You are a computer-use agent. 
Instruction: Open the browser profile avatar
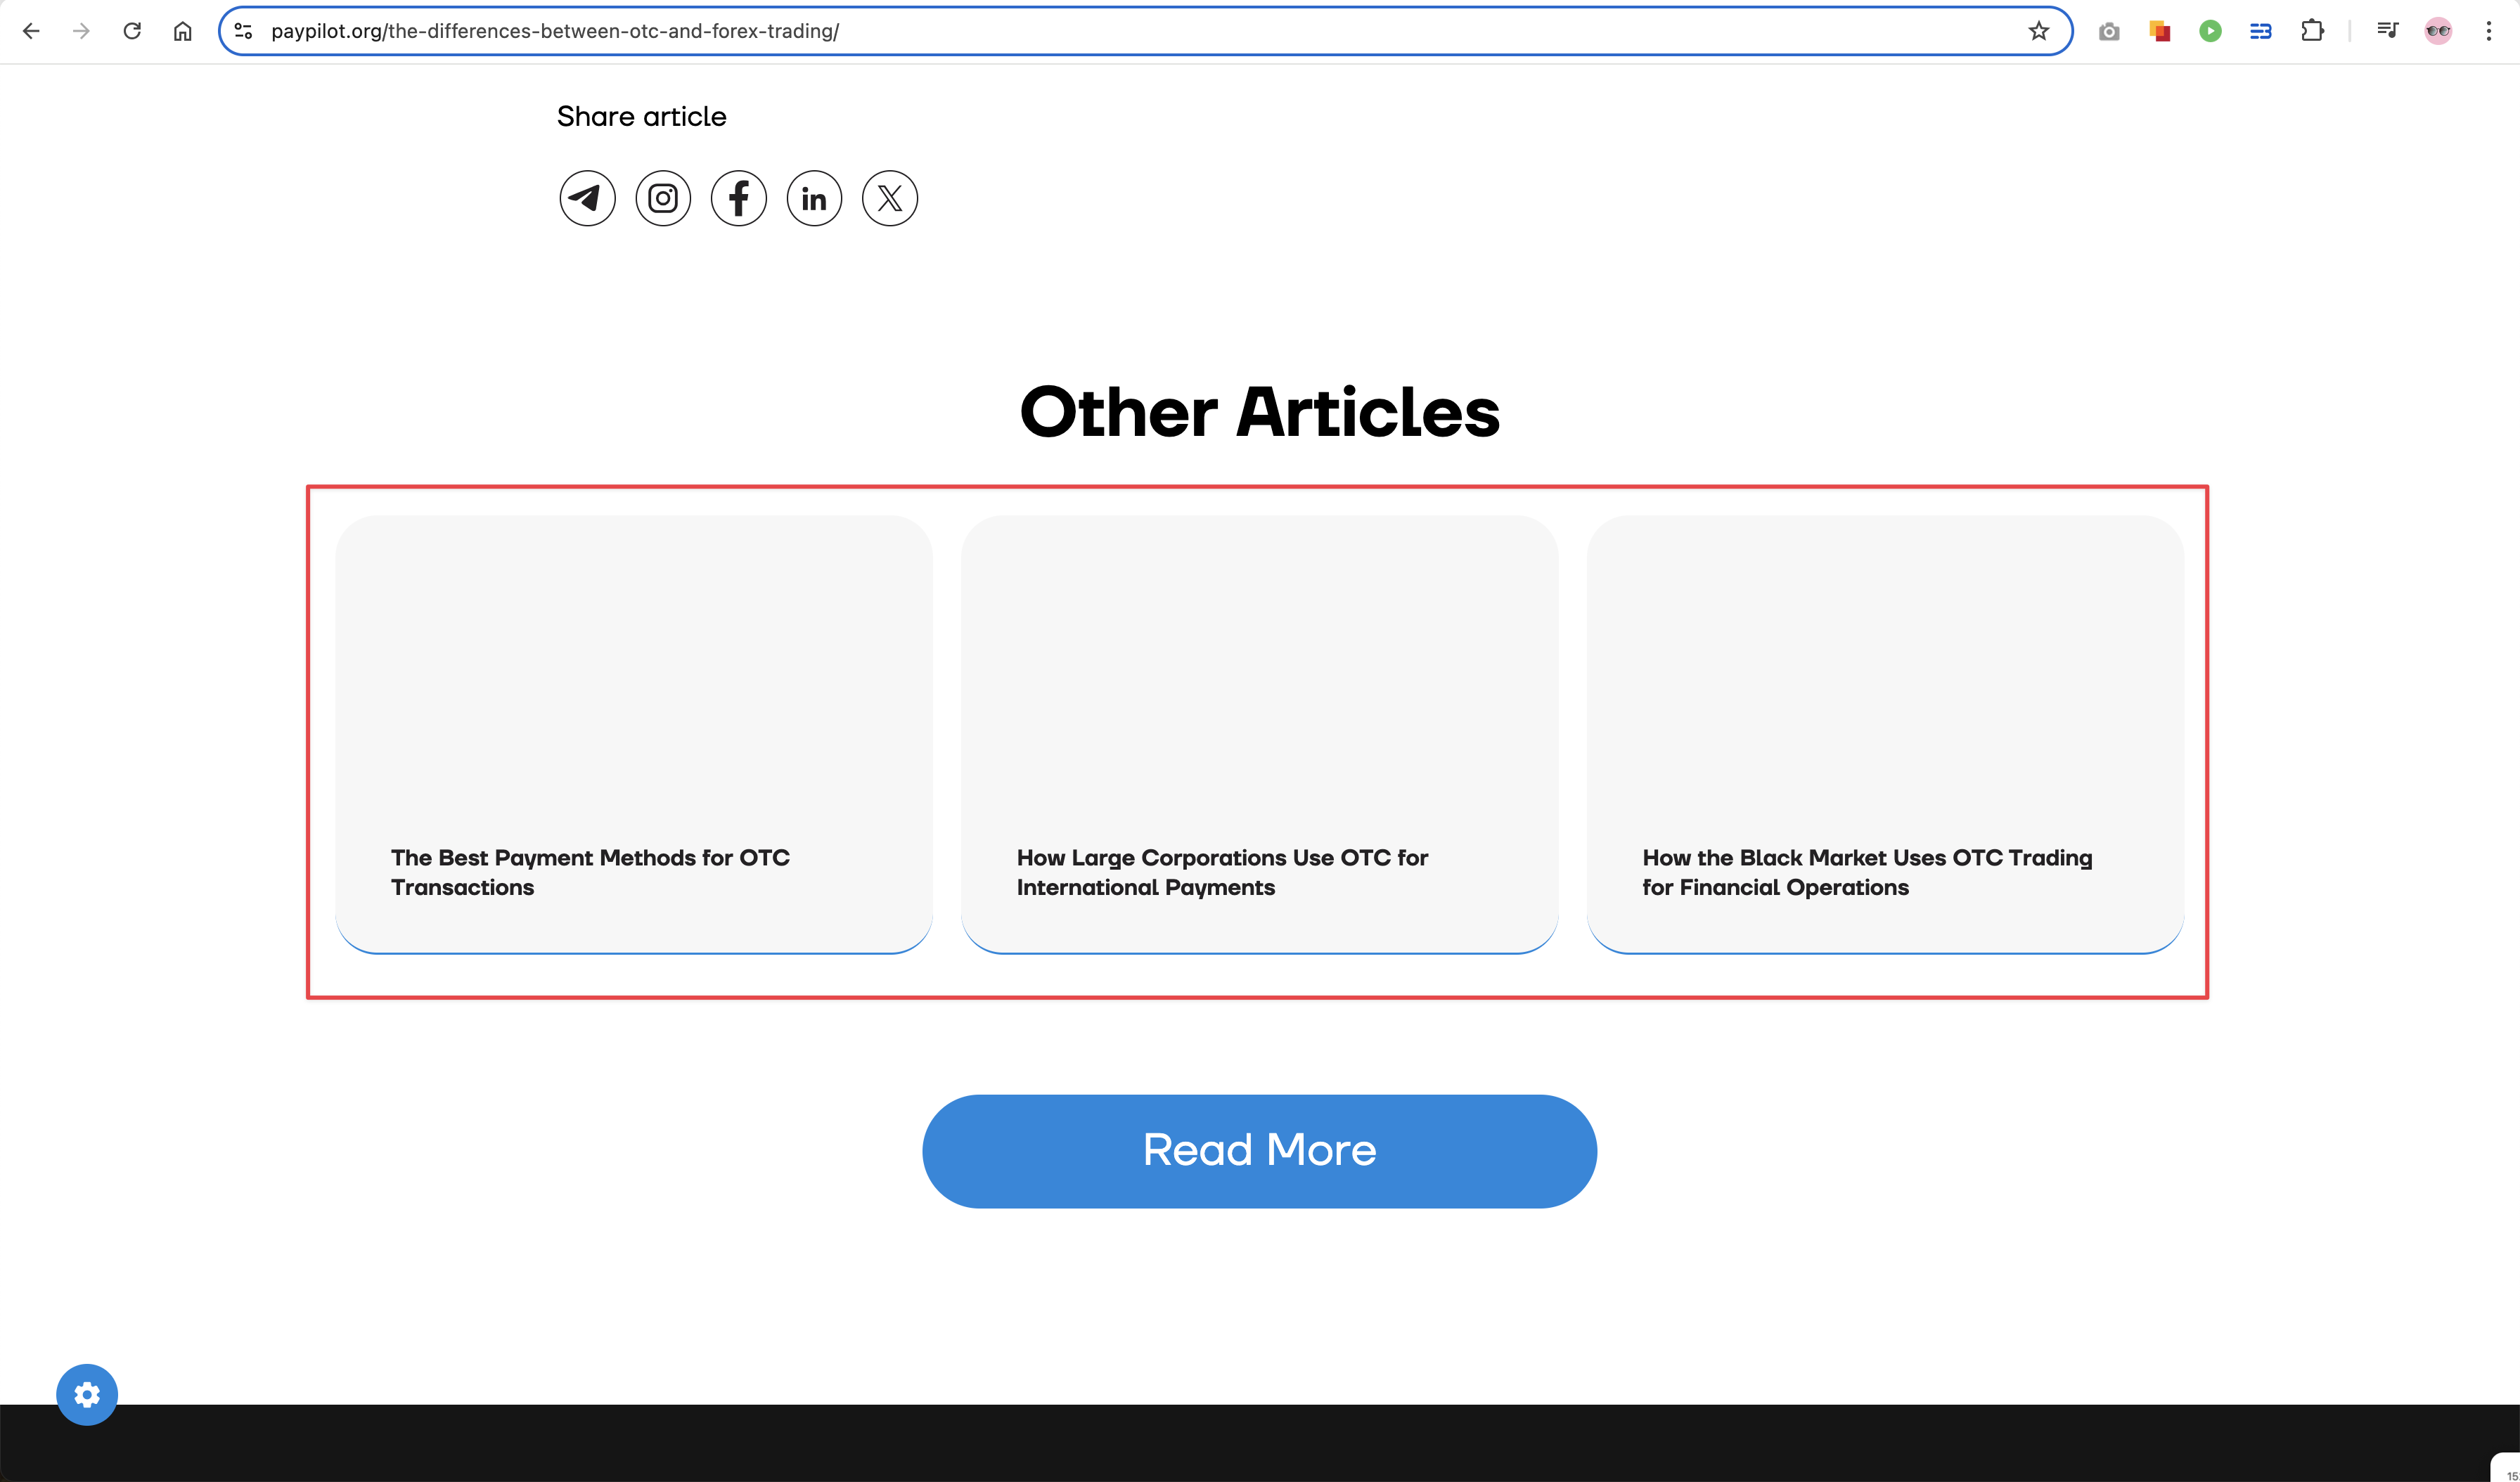click(2438, 31)
